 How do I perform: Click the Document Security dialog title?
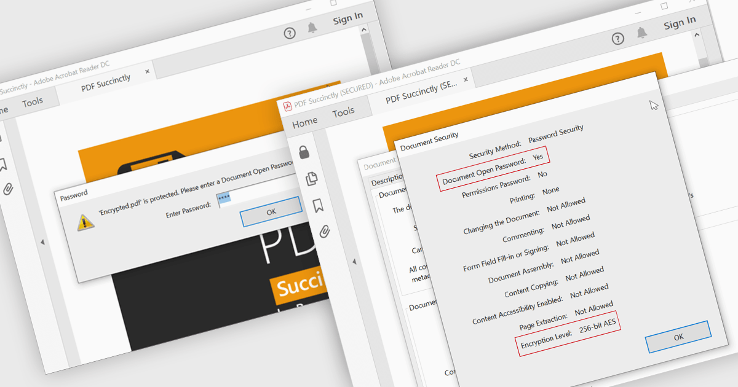[429, 142]
